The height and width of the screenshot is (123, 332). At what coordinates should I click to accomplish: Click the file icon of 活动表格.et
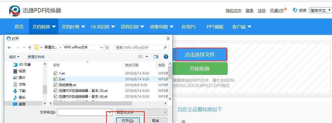click(55, 85)
